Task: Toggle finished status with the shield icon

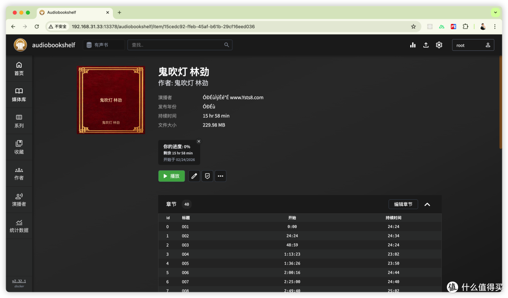Action: coord(207,176)
